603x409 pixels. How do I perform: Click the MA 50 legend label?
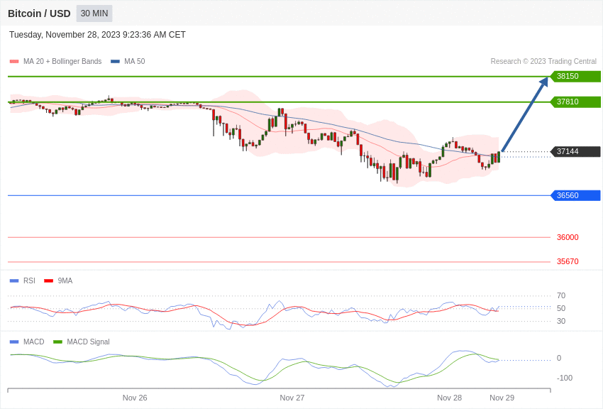(x=135, y=61)
